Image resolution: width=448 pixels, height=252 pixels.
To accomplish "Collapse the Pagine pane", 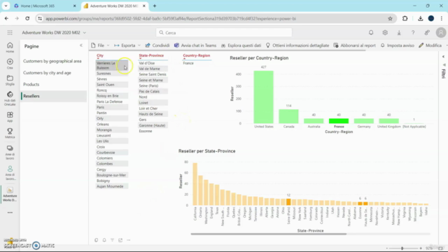I will point(81,45).
